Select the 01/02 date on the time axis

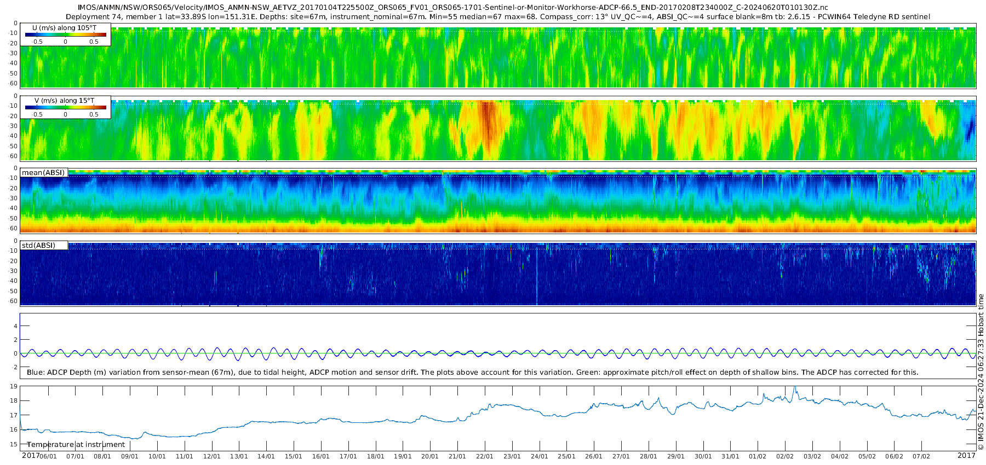click(758, 457)
